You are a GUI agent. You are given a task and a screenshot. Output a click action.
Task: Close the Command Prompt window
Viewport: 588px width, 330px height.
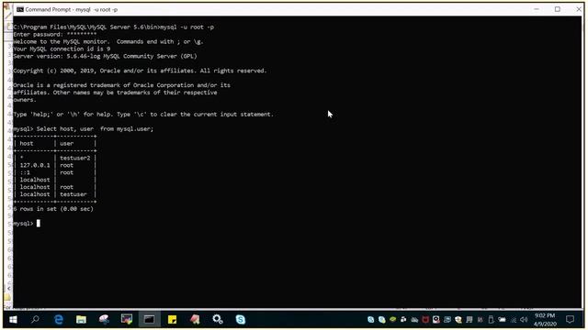coord(579,9)
